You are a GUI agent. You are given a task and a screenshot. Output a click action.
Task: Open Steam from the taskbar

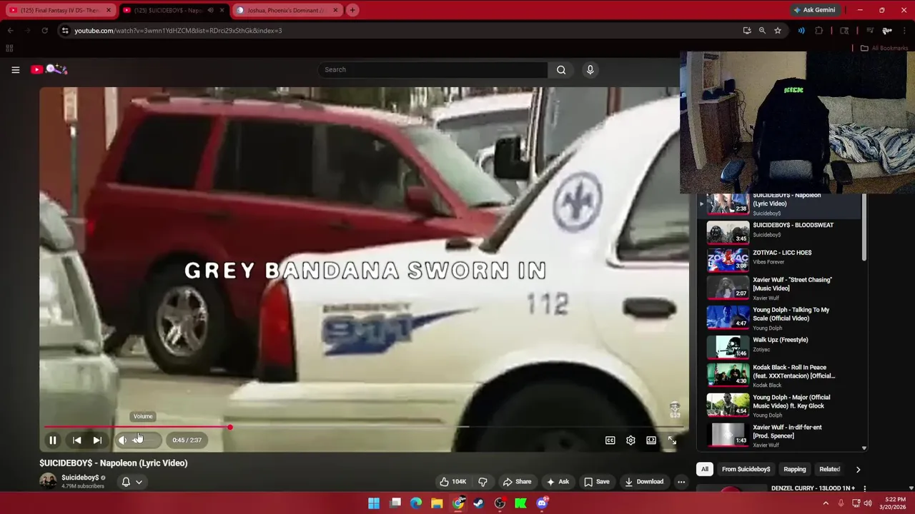pyautogui.click(x=479, y=503)
